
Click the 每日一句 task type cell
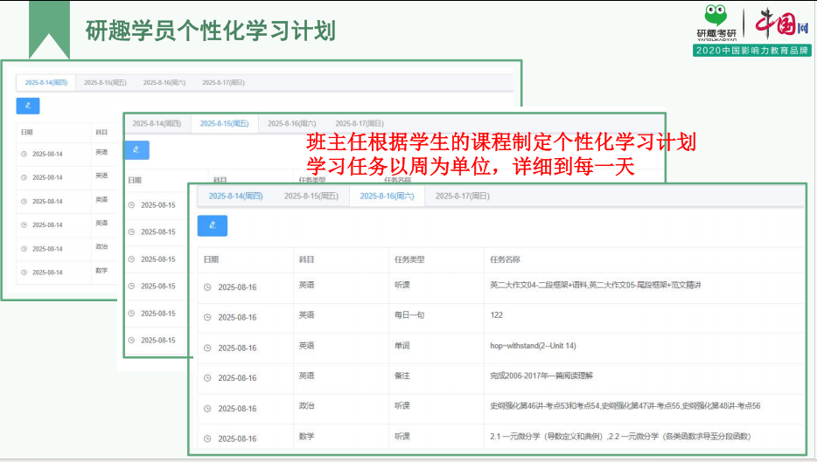point(409,315)
